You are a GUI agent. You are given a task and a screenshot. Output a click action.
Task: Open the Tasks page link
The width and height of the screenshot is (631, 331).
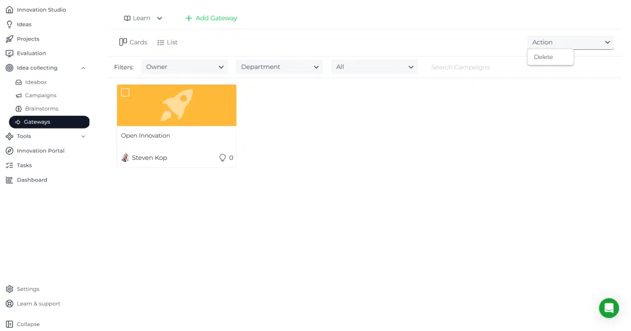[x=24, y=165]
